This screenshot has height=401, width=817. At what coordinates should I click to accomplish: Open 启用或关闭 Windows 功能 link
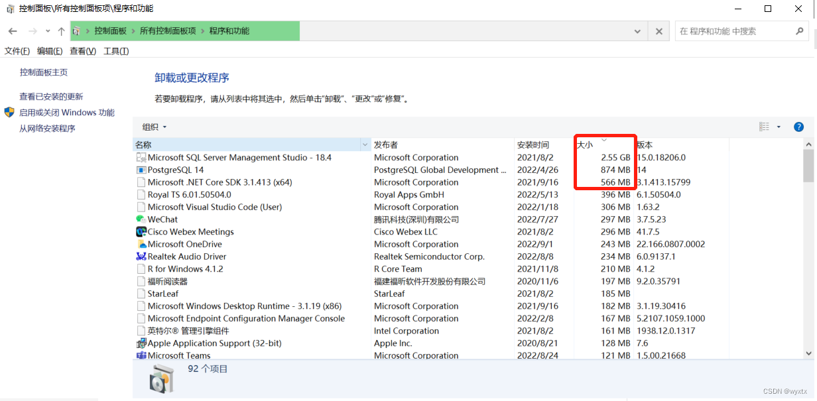(67, 113)
